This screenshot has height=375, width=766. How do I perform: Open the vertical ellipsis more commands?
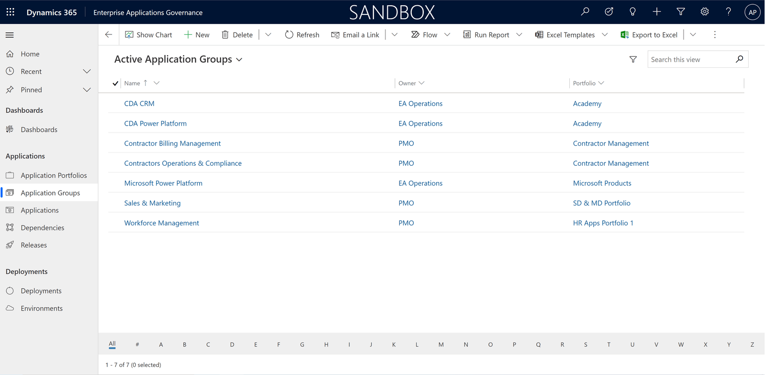pos(715,35)
